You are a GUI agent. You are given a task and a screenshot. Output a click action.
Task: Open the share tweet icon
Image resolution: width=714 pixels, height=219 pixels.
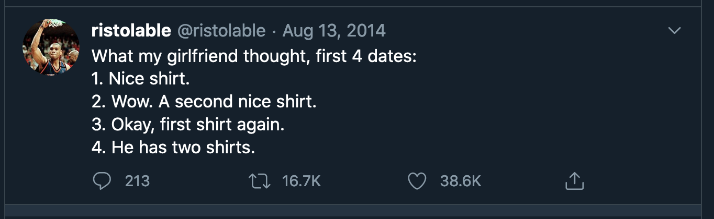pyautogui.click(x=574, y=181)
